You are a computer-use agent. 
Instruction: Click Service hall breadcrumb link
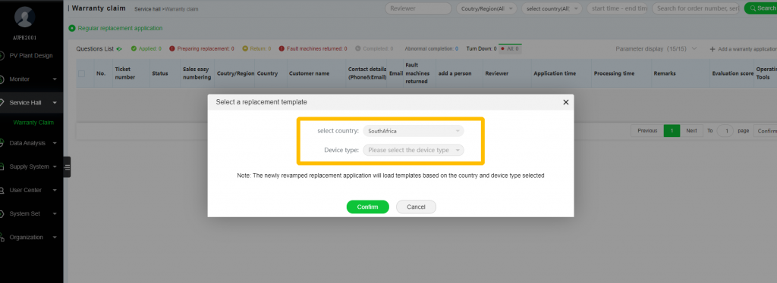148,9
